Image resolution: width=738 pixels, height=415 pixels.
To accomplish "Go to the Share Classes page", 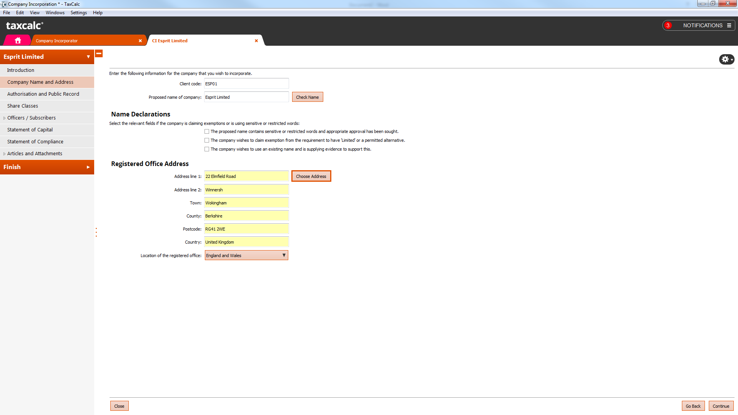I will point(23,106).
